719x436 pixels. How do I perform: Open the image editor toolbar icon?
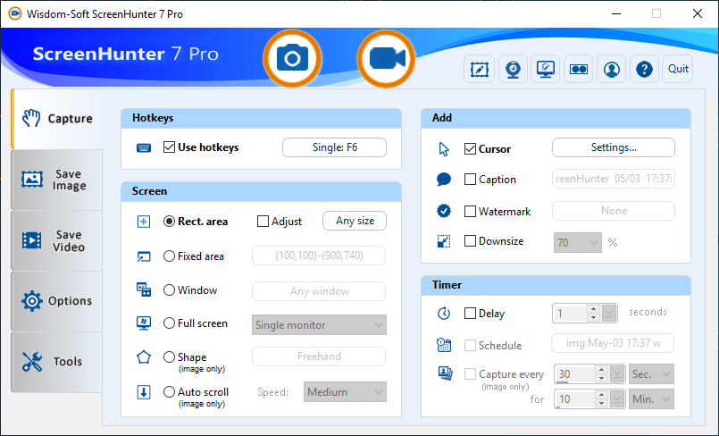click(x=480, y=69)
